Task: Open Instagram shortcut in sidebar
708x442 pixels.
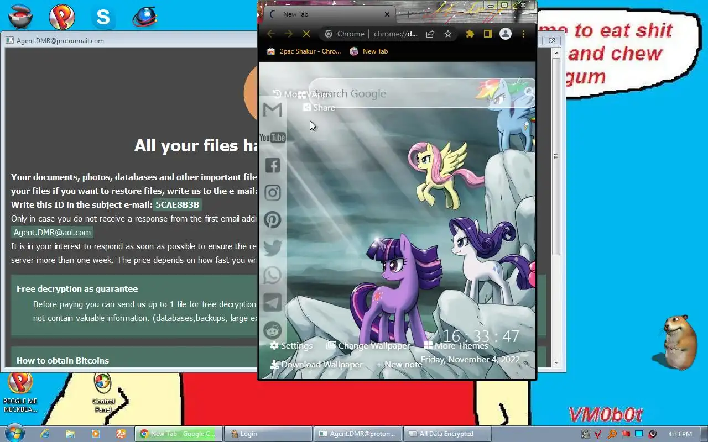Action: 272,193
